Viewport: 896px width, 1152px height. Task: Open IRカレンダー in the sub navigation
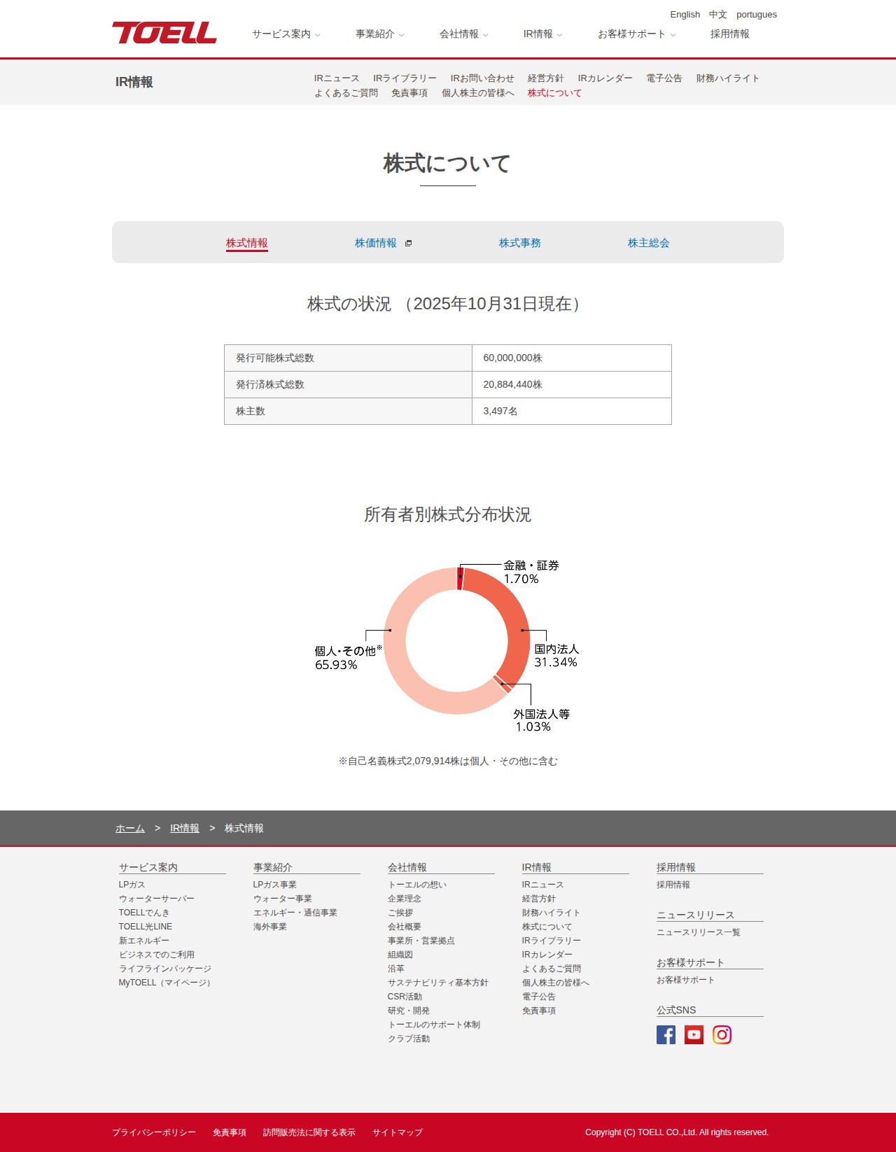605,78
